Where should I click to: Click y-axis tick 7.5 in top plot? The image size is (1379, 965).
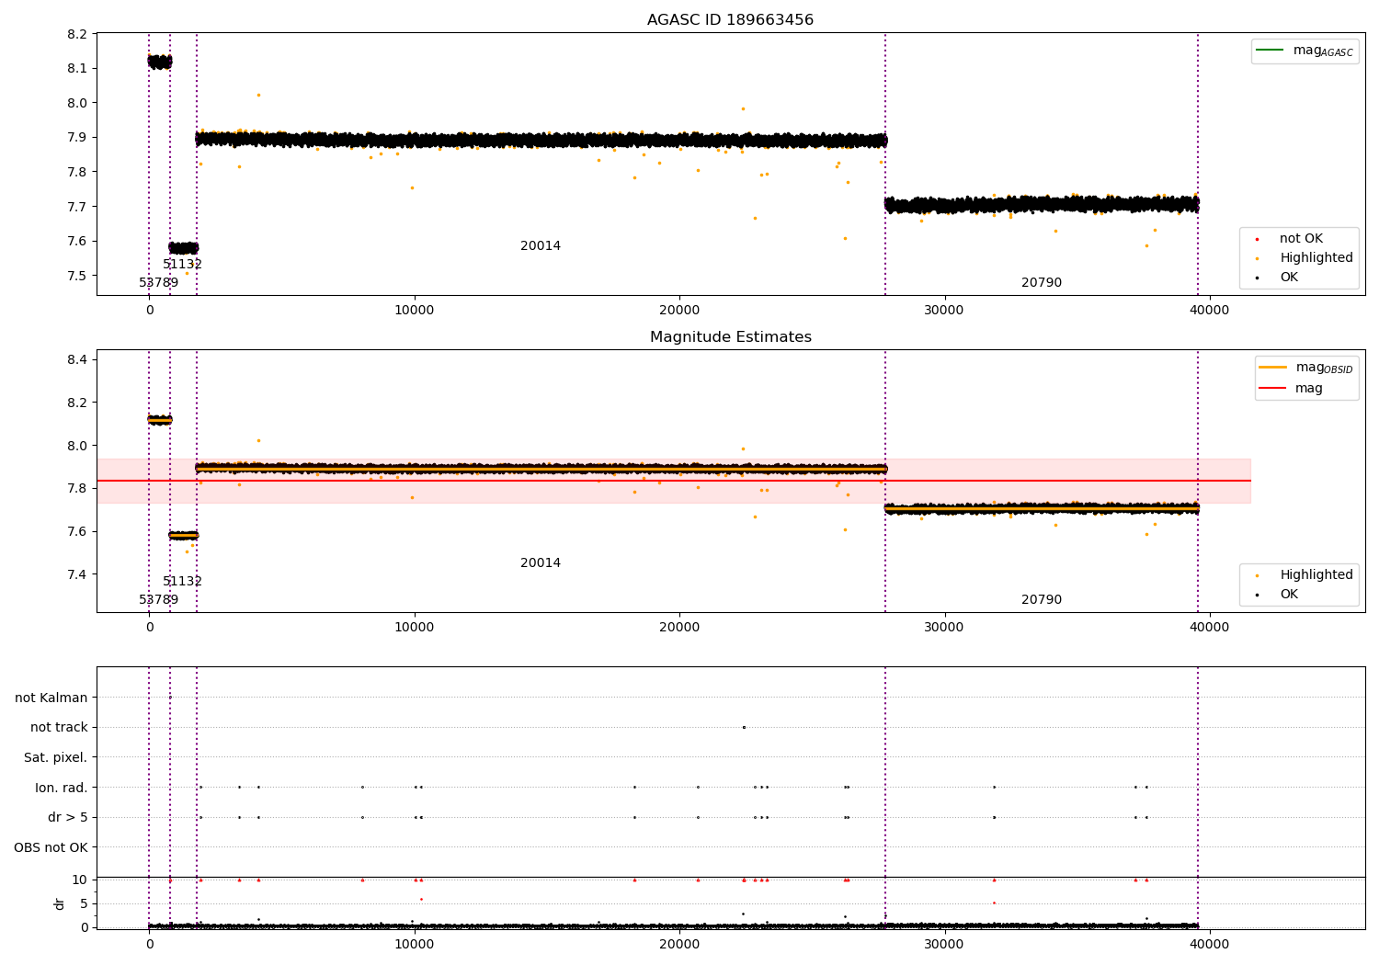[77, 276]
